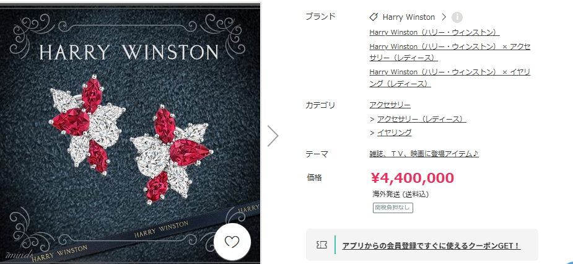This screenshot has width=573, height=264.
Task: Open the イヤリング category link
Action: [x=395, y=133]
